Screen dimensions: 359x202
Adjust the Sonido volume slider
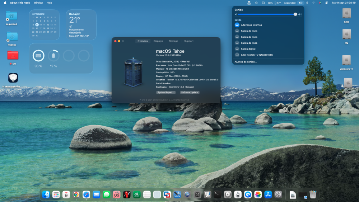[x=267, y=14]
